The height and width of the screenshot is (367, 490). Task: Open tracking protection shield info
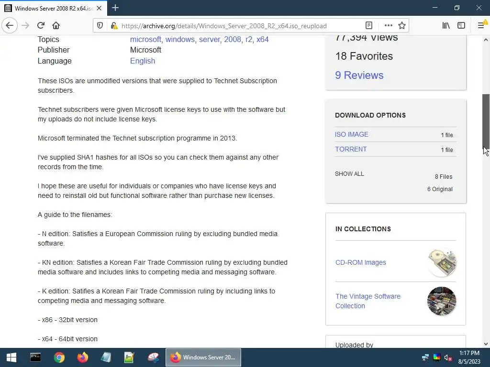pyautogui.click(x=100, y=26)
